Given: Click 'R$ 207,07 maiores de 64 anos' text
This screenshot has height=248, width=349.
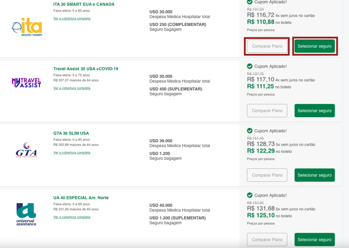Looking at the screenshot, I should point(76,80).
